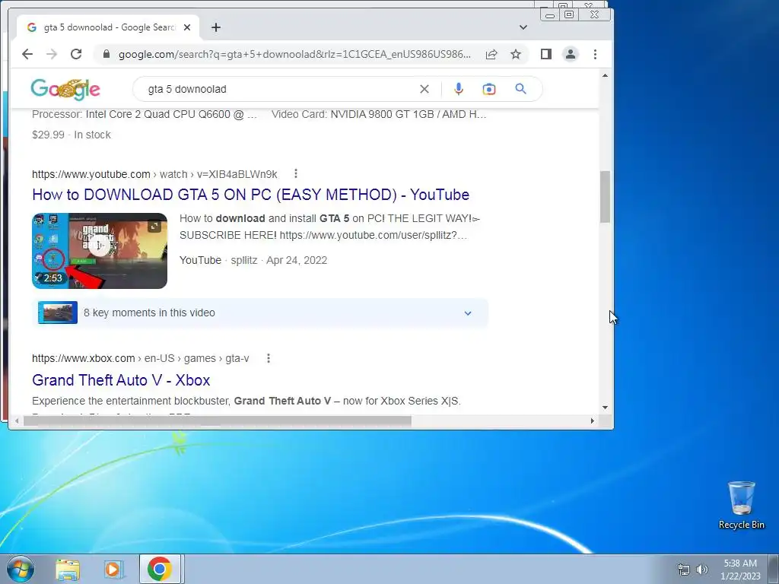Click the $29.99 In stock text
779x584 pixels.
point(72,135)
